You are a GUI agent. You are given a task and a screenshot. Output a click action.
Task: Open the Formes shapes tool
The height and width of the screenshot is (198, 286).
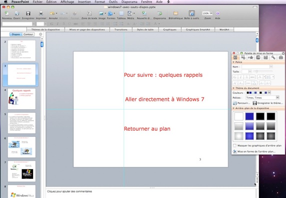pyautogui.click(x=110, y=13)
